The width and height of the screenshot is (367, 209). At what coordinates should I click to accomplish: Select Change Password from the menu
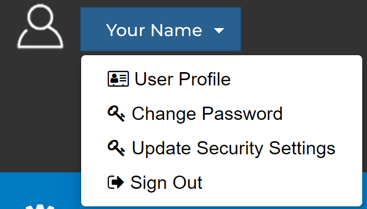pos(221,114)
